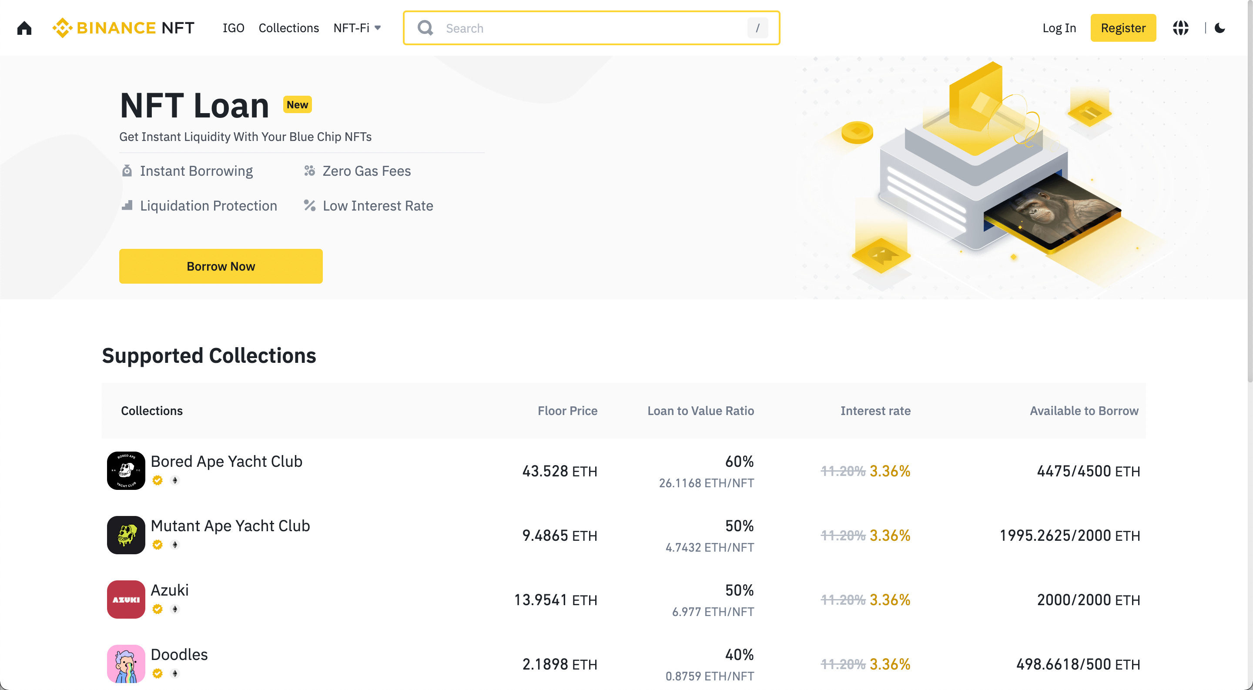Click the 1995.2625/2000 ETH available amount
The height and width of the screenshot is (690, 1253).
tap(1070, 536)
